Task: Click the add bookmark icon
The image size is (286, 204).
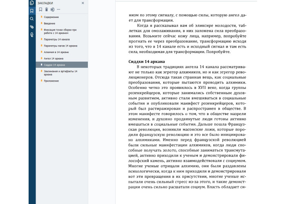Action: 40,9
